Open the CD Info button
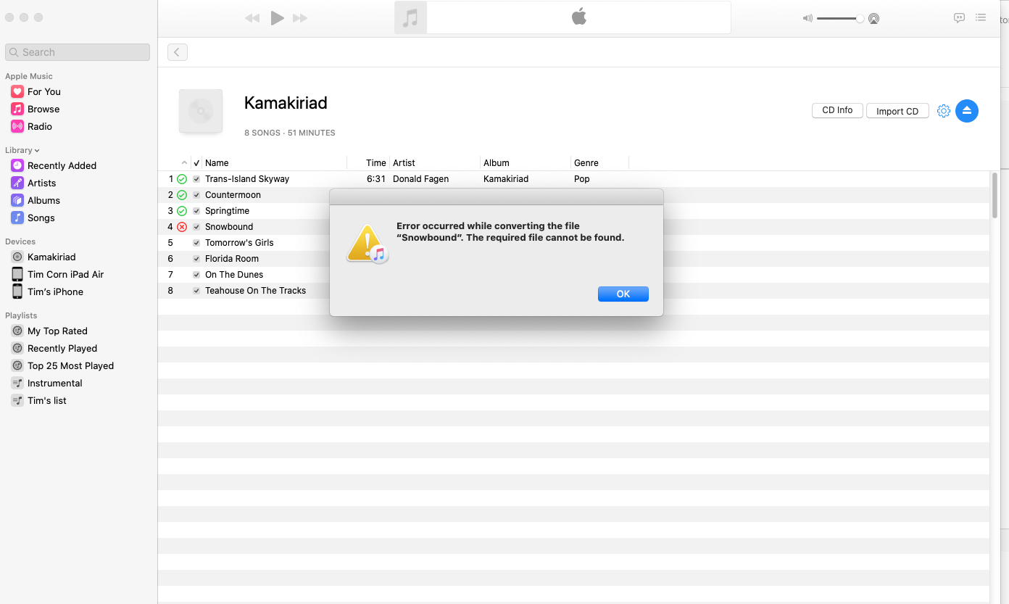The image size is (1009, 604). (x=837, y=110)
